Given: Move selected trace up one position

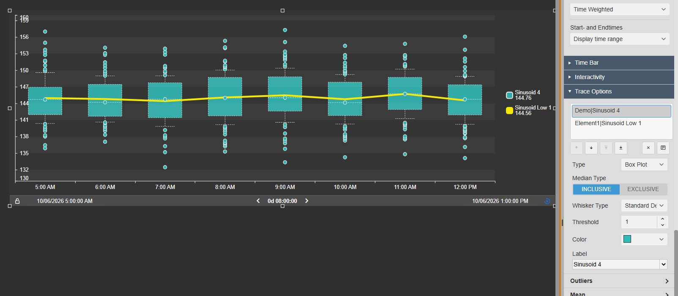Looking at the screenshot, I should (x=577, y=148).
